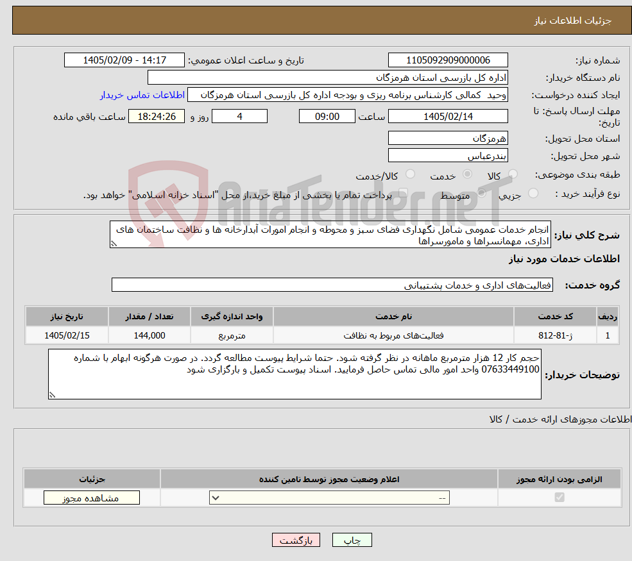Click the remaining time field 18:24:26
The image size is (632, 561).
click(157, 117)
